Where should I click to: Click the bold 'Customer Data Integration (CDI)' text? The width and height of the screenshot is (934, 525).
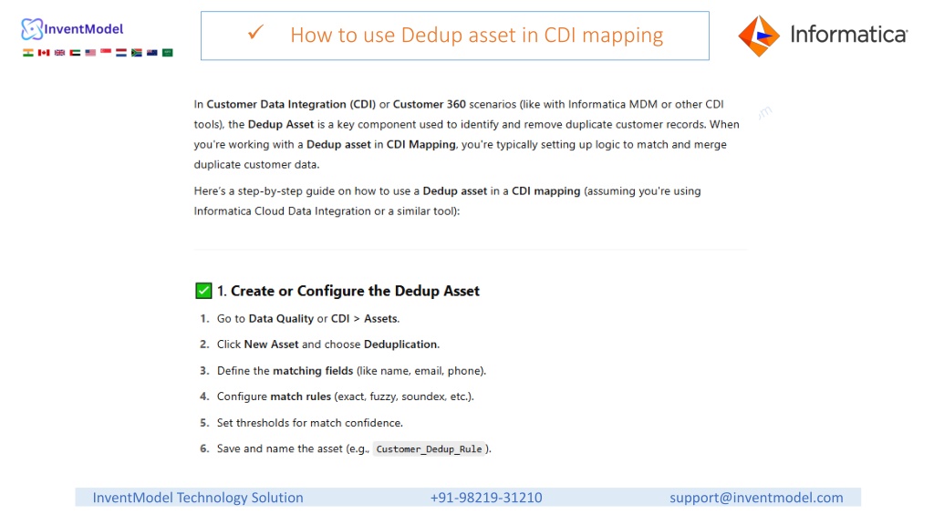tap(291, 104)
